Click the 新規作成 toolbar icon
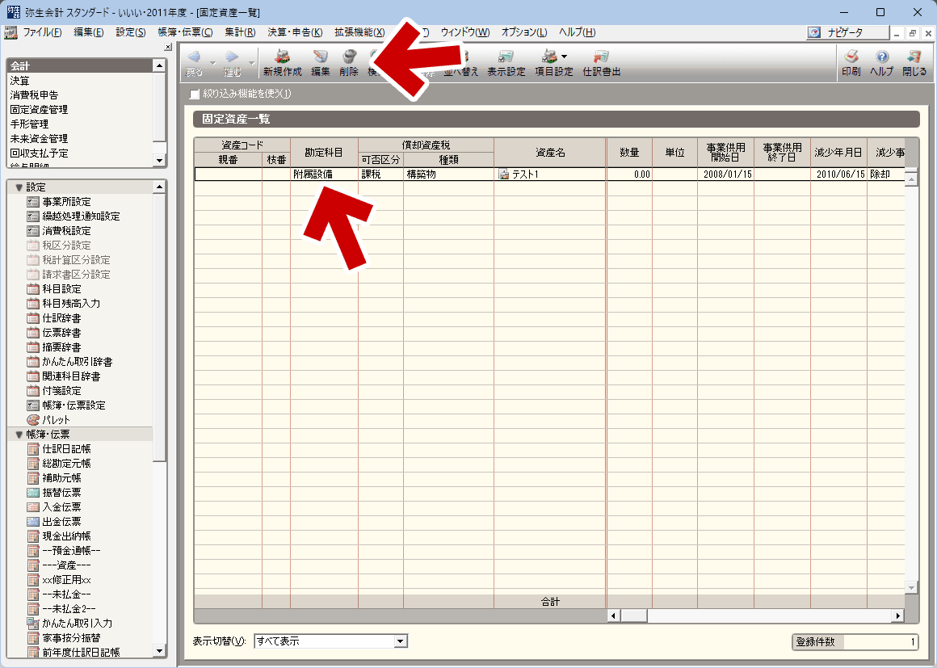 282,63
